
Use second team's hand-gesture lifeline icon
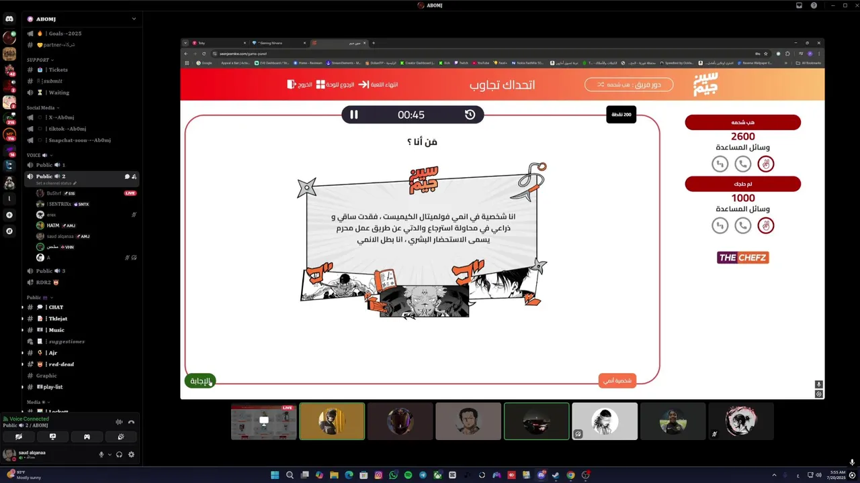765,225
